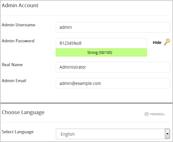Click the Real Name label
This screenshot has height=142, width=173.
pyautogui.click(x=12, y=65)
